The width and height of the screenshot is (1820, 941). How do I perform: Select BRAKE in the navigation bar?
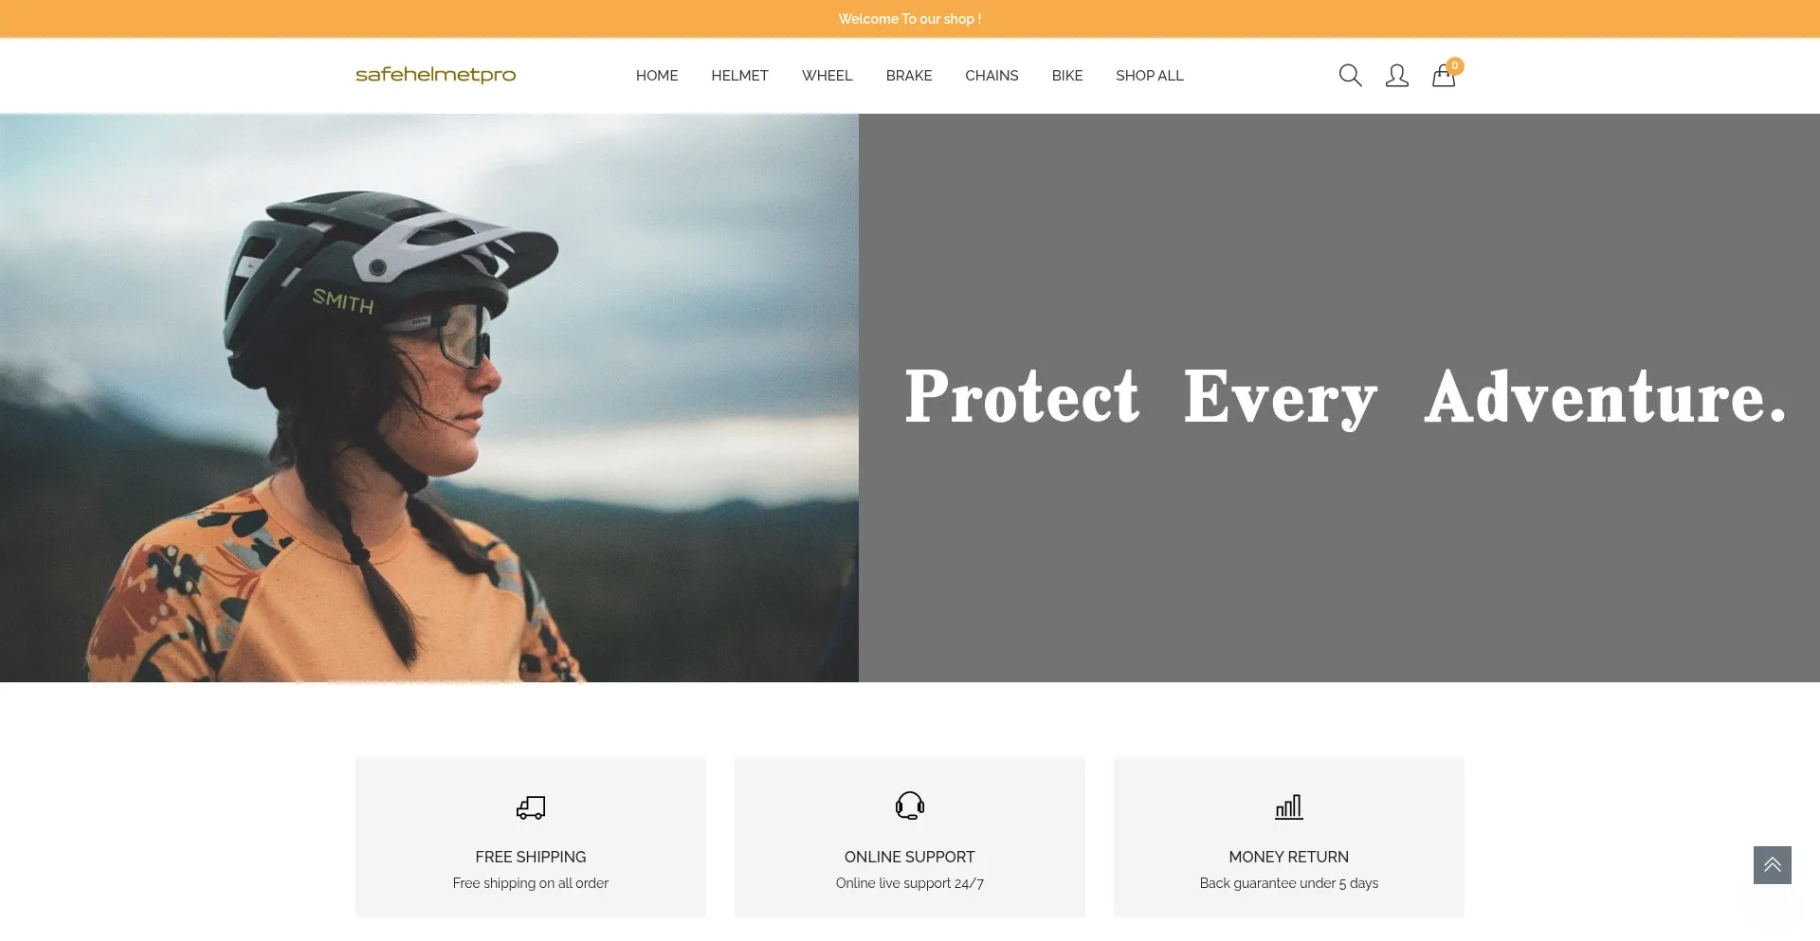coord(909,76)
